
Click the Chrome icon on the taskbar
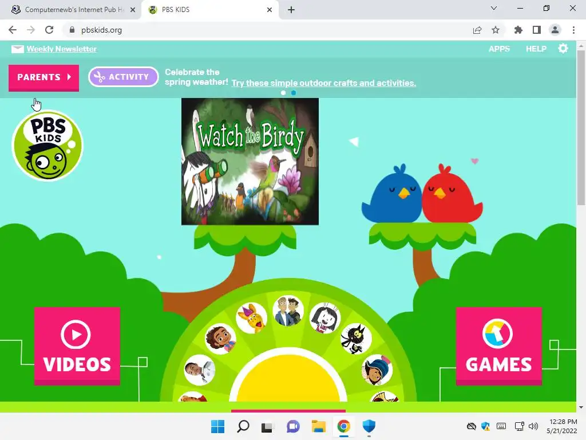344,426
